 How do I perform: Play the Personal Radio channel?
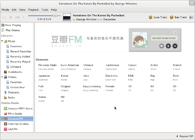[x=47, y=67]
